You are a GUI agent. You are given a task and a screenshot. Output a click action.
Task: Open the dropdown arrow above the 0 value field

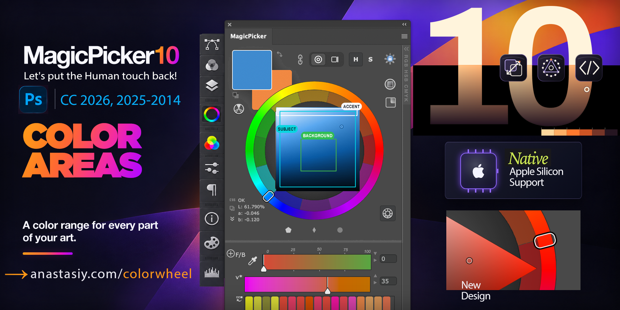[375, 253]
